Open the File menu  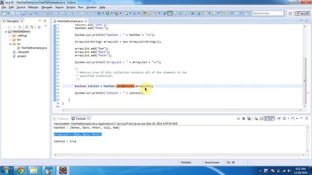[4, 7]
